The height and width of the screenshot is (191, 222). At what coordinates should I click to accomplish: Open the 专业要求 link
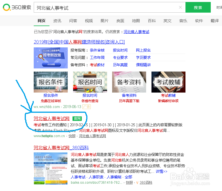[x=120, y=57]
